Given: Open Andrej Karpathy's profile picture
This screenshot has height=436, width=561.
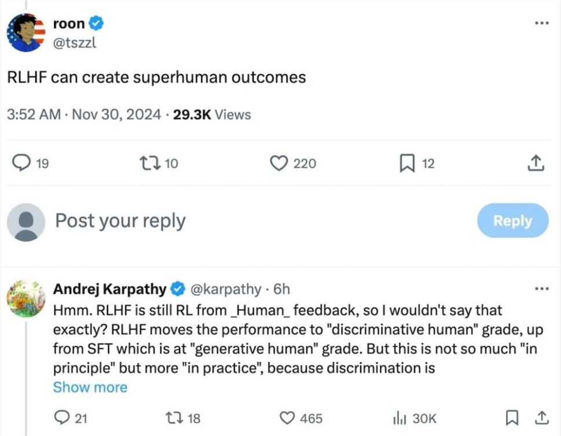Looking at the screenshot, I should [x=26, y=299].
